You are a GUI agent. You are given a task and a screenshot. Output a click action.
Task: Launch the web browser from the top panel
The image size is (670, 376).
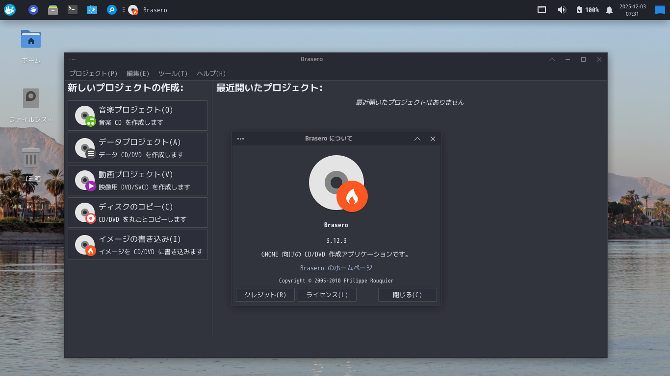33,10
